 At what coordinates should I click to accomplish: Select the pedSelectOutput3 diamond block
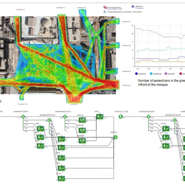[148, 117]
